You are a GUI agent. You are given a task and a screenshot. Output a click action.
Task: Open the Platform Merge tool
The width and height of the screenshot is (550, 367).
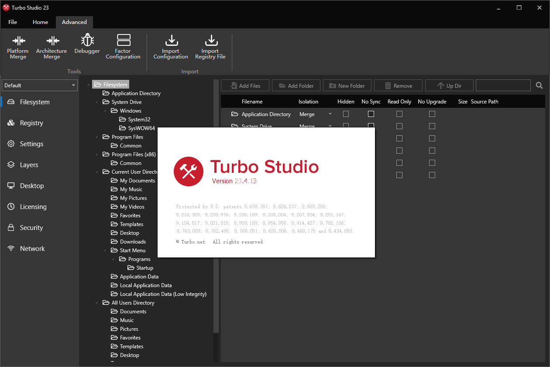pos(18,48)
